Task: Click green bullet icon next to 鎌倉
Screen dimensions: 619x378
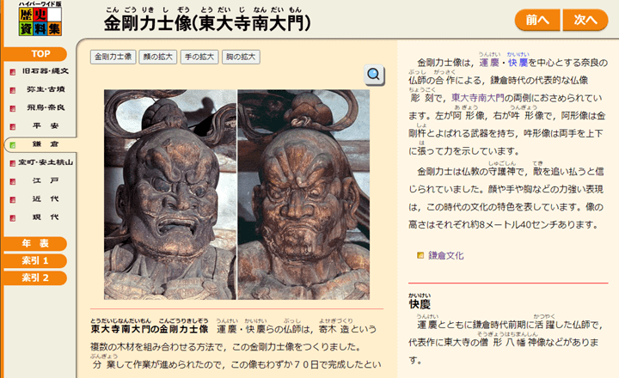Action: 13,145
